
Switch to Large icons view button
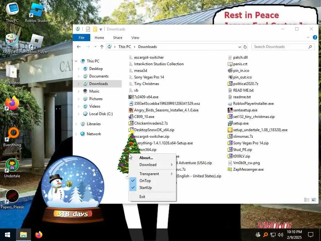(313, 200)
